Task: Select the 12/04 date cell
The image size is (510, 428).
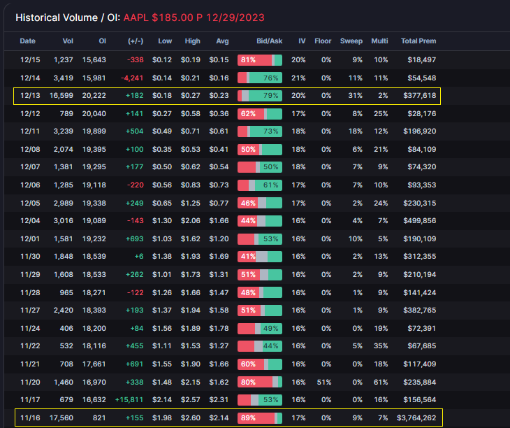Action: coord(30,221)
